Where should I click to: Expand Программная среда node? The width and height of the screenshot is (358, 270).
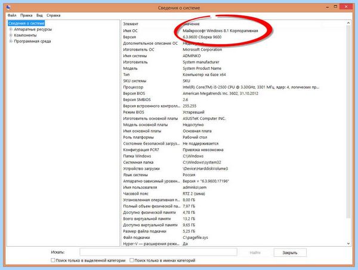click(11, 41)
